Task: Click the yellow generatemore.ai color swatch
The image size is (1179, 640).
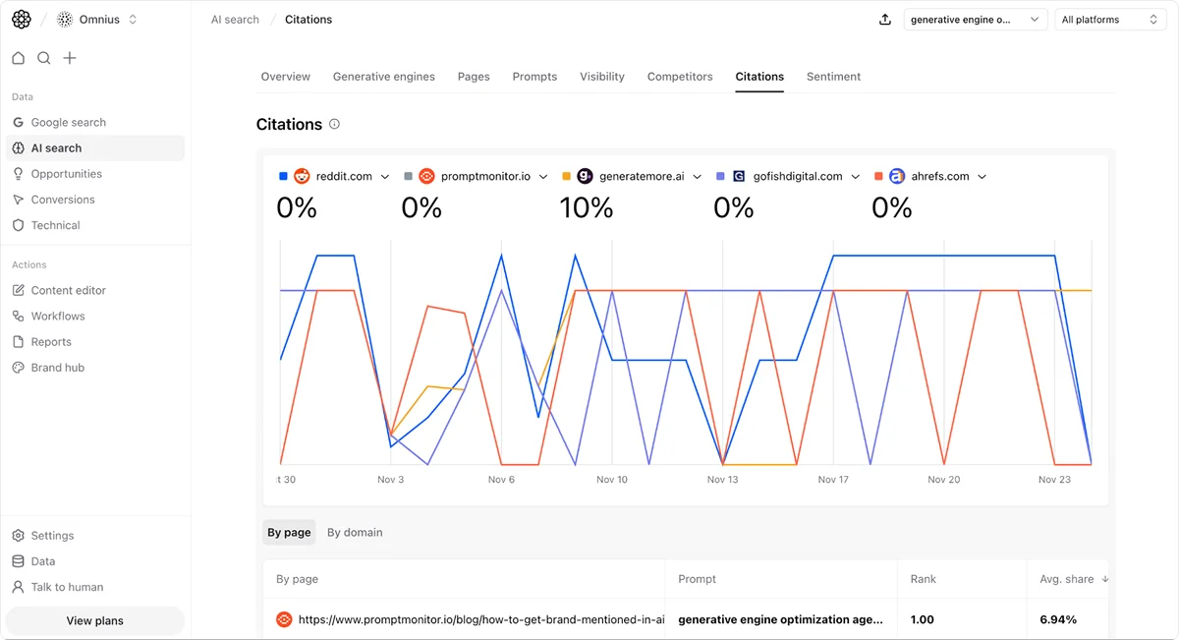Action: point(566,177)
